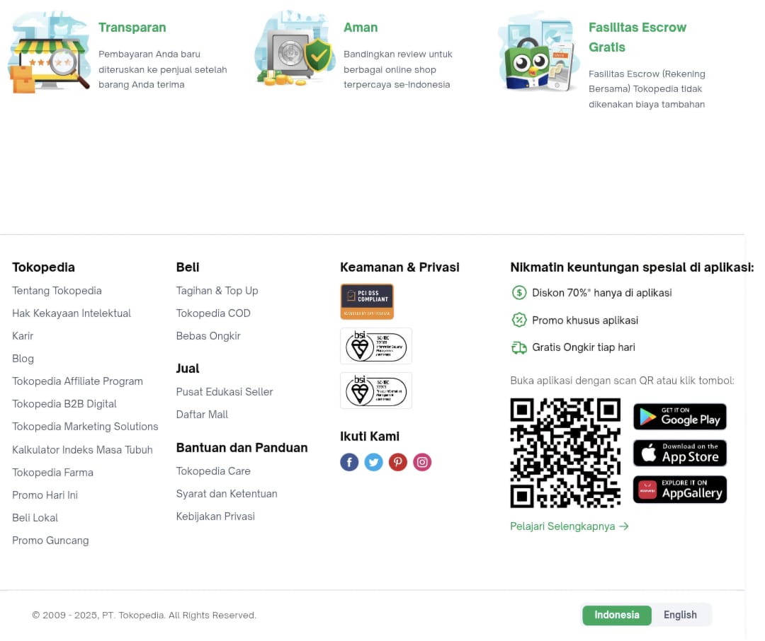
Task: Visit Pusat Edukasi Seller page
Action: [225, 391]
